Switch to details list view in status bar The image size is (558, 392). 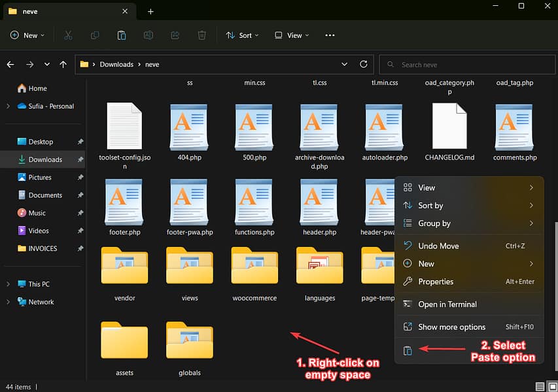click(x=539, y=387)
